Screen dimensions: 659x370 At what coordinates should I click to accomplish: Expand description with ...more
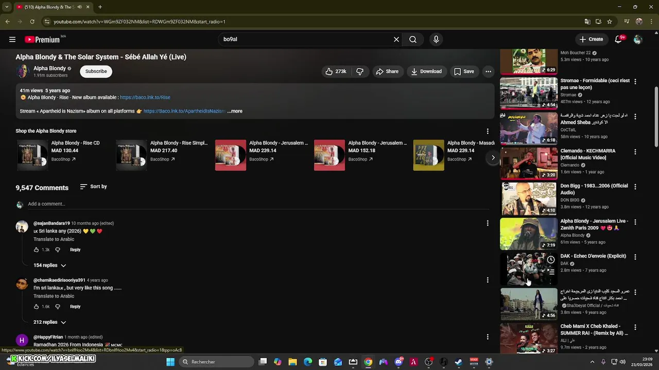click(x=235, y=111)
